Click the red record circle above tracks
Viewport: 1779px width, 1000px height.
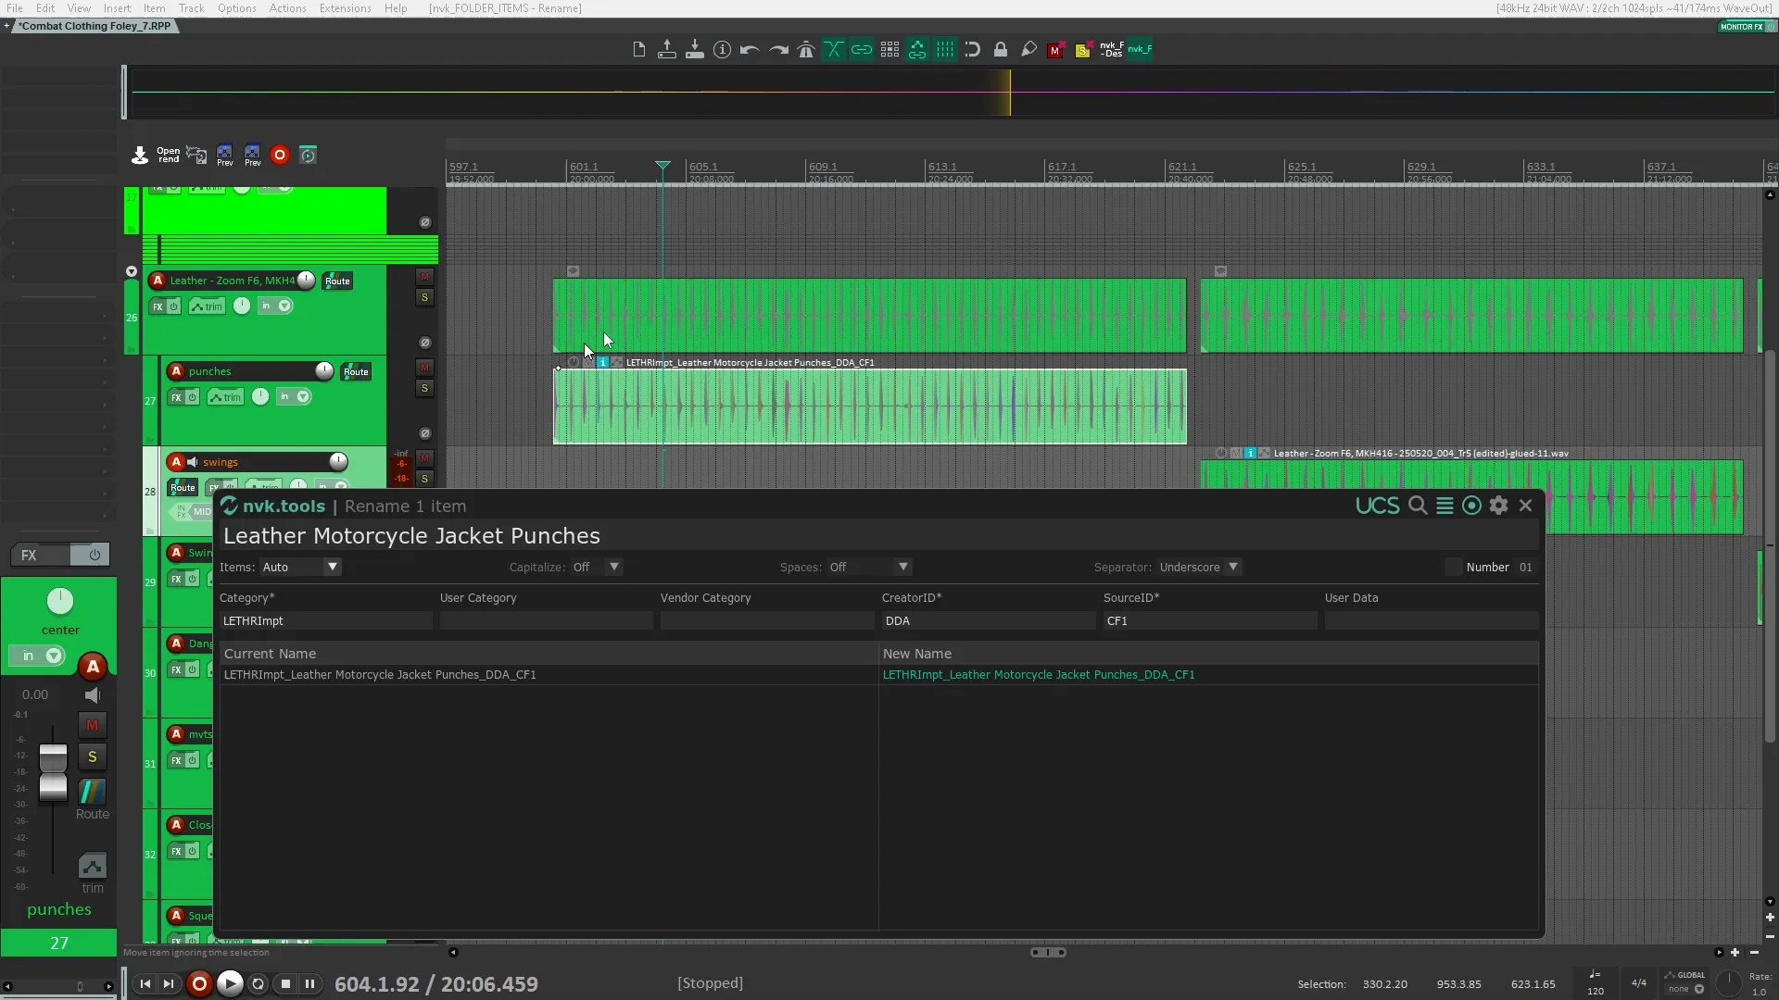(x=280, y=155)
